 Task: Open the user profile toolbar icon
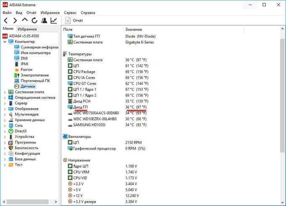(x=44, y=21)
